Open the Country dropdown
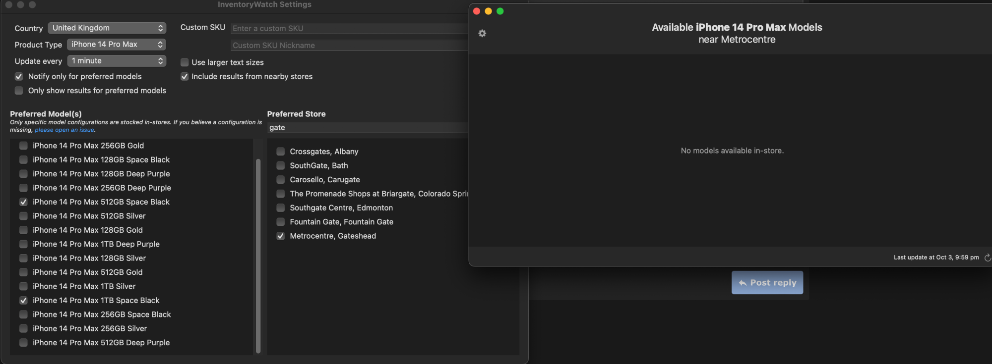 (107, 28)
